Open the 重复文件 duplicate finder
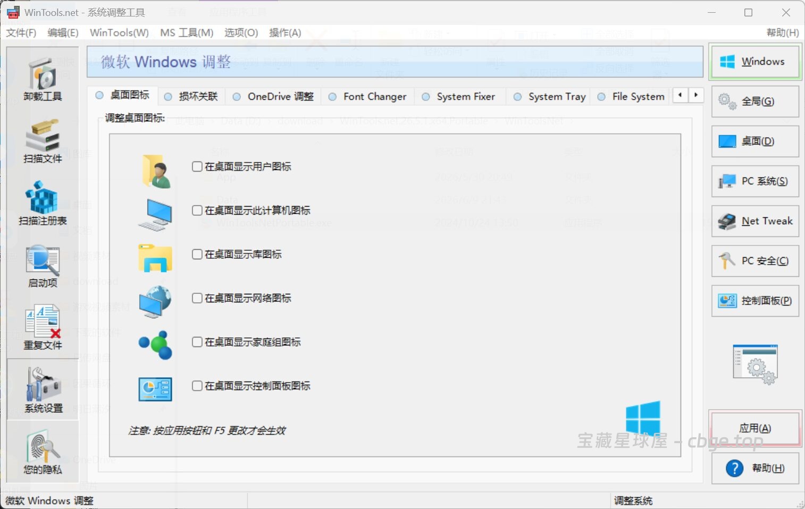The width and height of the screenshot is (805, 509). (43, 327)
